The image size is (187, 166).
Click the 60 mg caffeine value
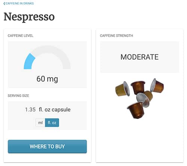(x=47, y=79)
